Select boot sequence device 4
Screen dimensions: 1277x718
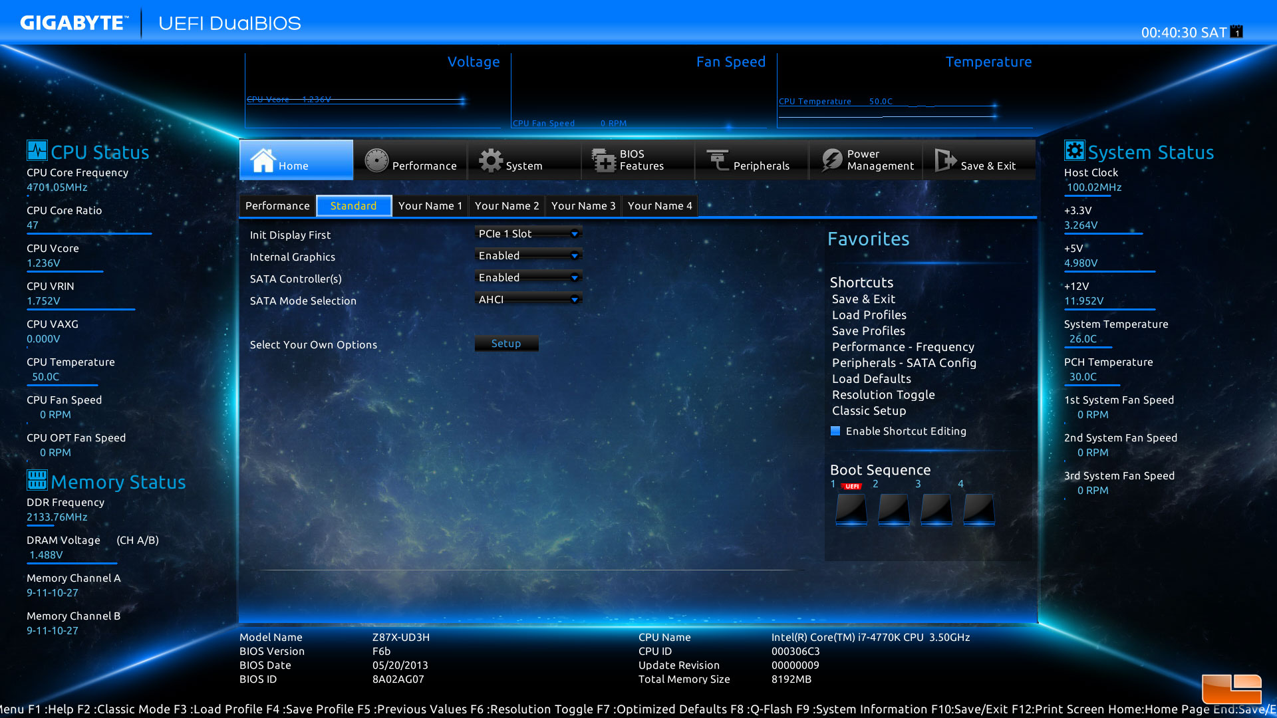tap(979, 509)
